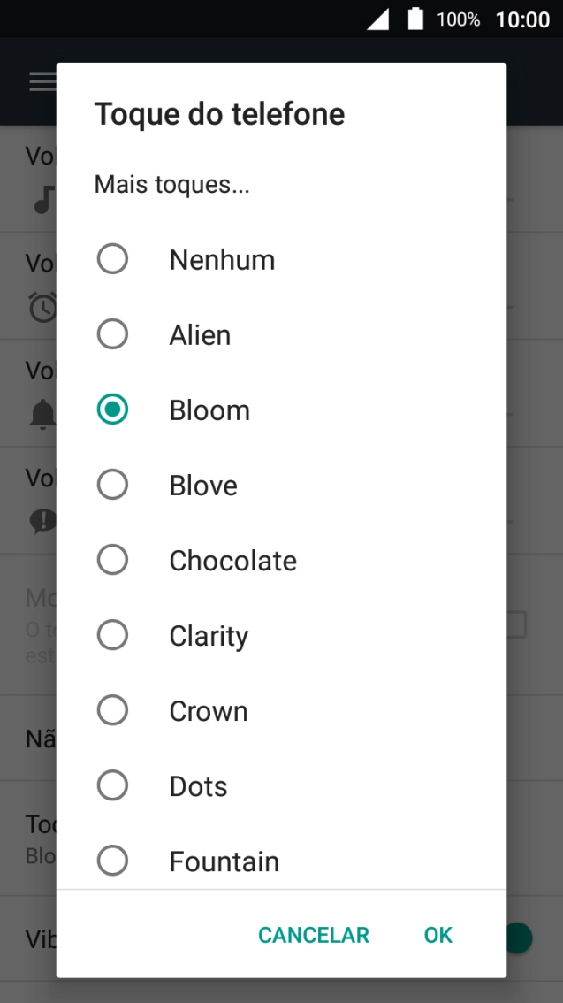Tap CANCELAR to dismiss the dialog
Screen dimensions: 563x1003
(314, 935)
